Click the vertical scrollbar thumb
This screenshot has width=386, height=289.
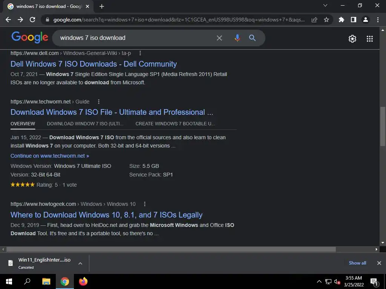click(x=383, y=126)
